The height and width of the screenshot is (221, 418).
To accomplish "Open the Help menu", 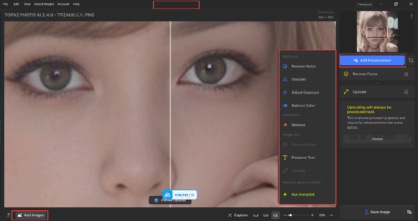I will (x=76, y=4).
